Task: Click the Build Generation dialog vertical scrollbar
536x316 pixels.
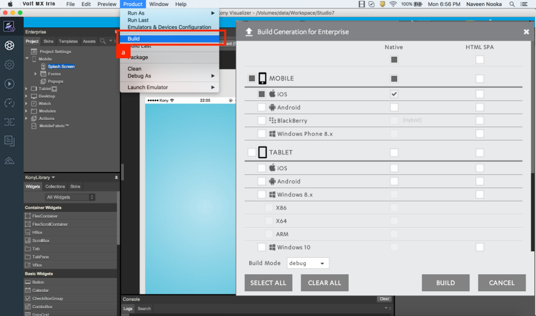Action: (532, 212)
